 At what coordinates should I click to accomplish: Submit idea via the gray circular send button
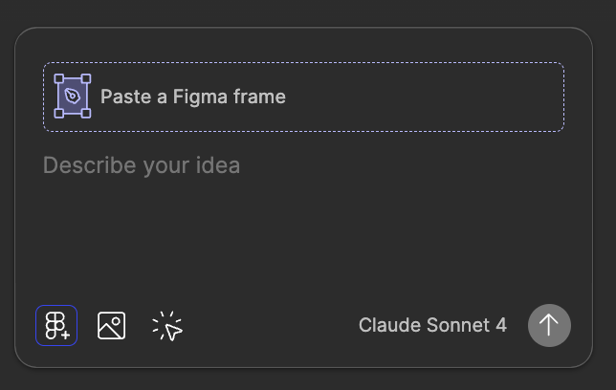click(x=549, y=326)
